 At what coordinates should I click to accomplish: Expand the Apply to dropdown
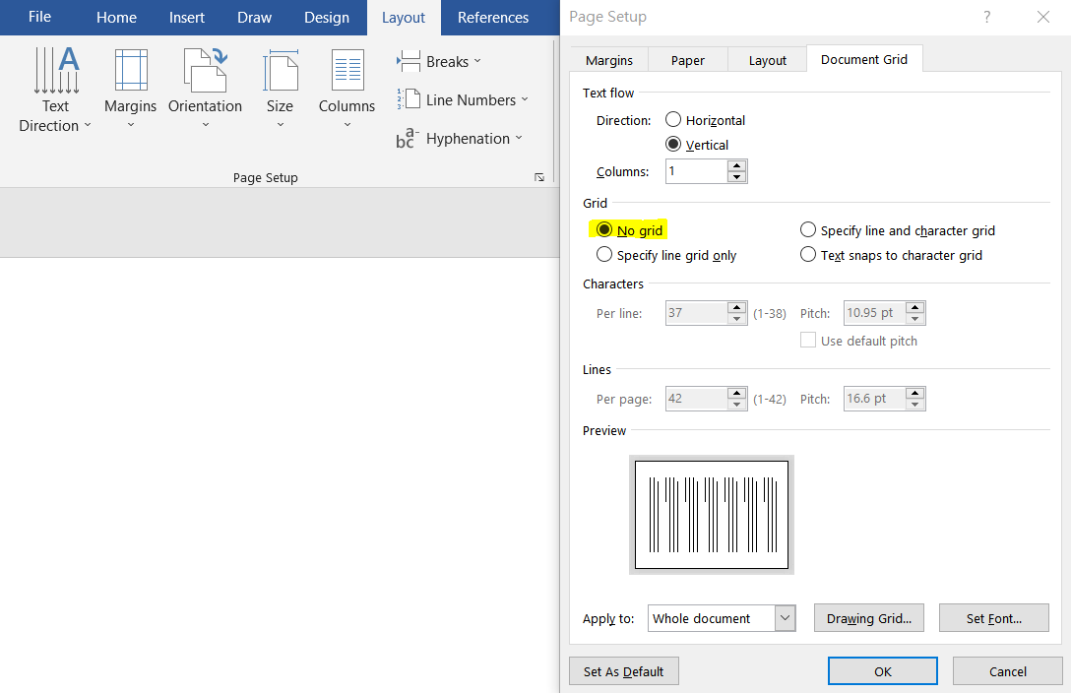785,618
